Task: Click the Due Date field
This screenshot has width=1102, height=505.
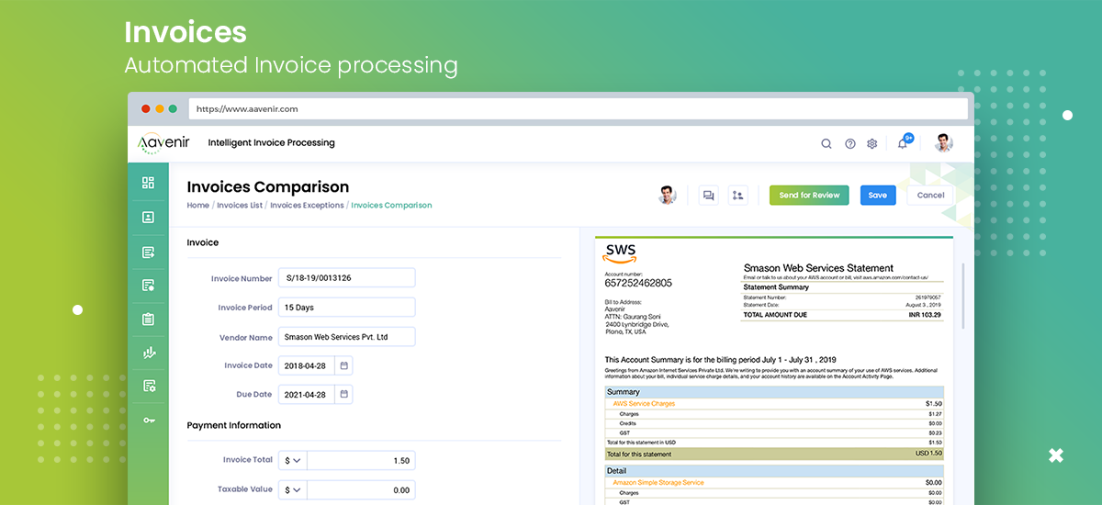Action: [x=307, y=394]
